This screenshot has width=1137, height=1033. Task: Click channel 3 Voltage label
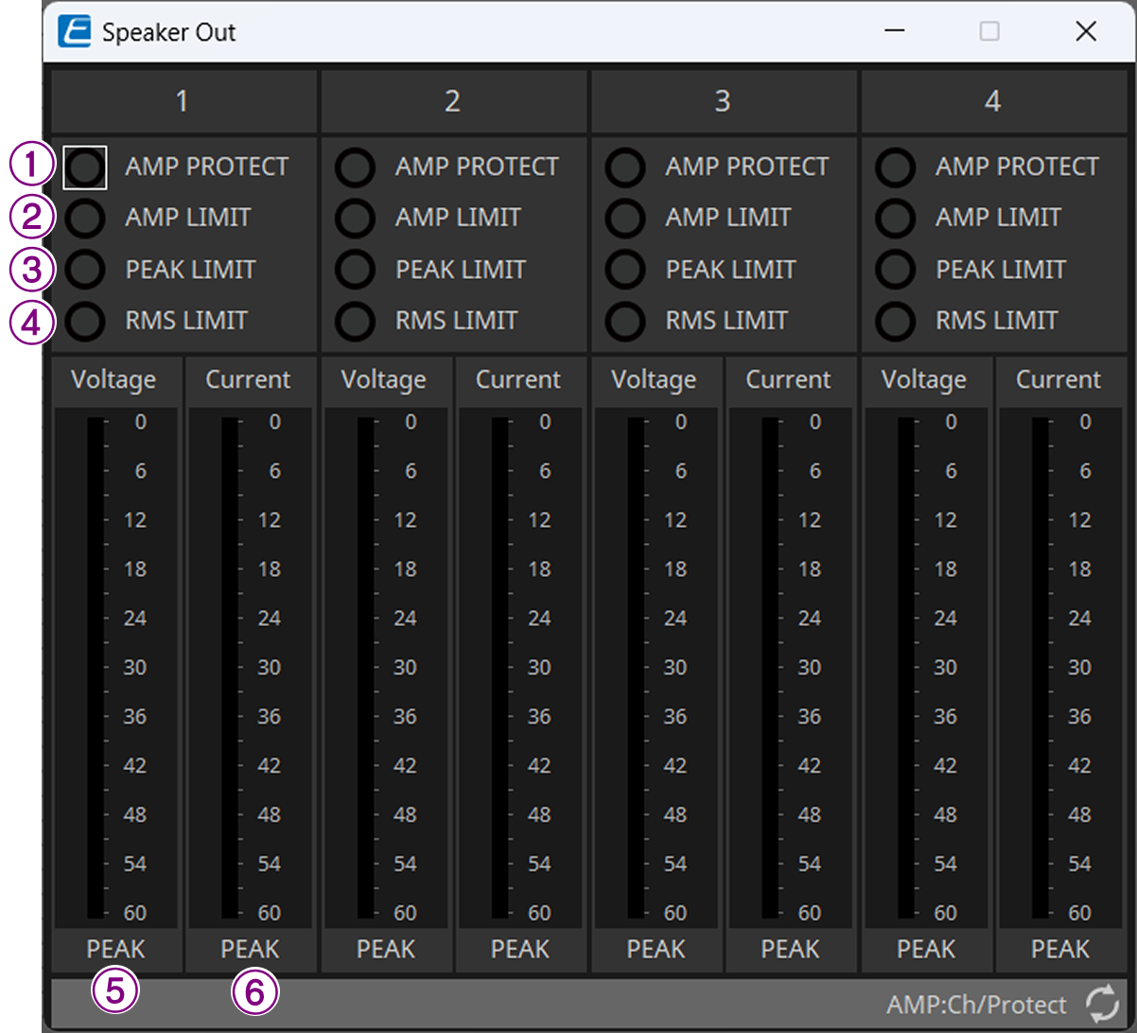pyautogui.click(x=654, y=380)
